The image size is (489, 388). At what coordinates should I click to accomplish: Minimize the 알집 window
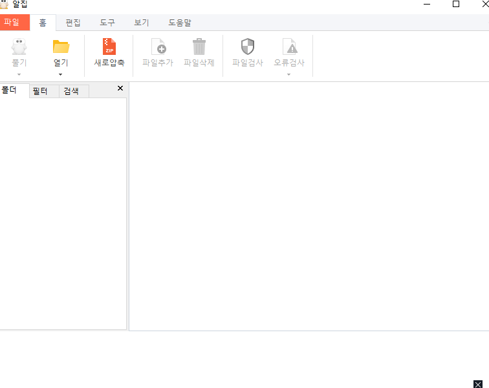coord(427,4)
